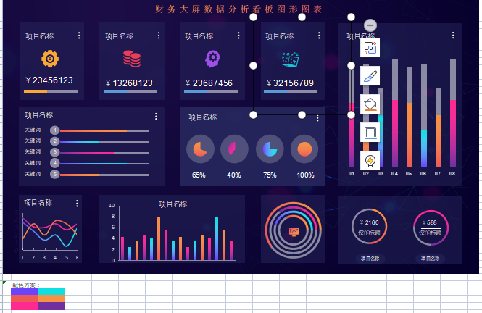The image size is (482, 313).
Task: Click the numbered circle 3 in keyword list
Action: pyautogui.click(x=54, y=152)
